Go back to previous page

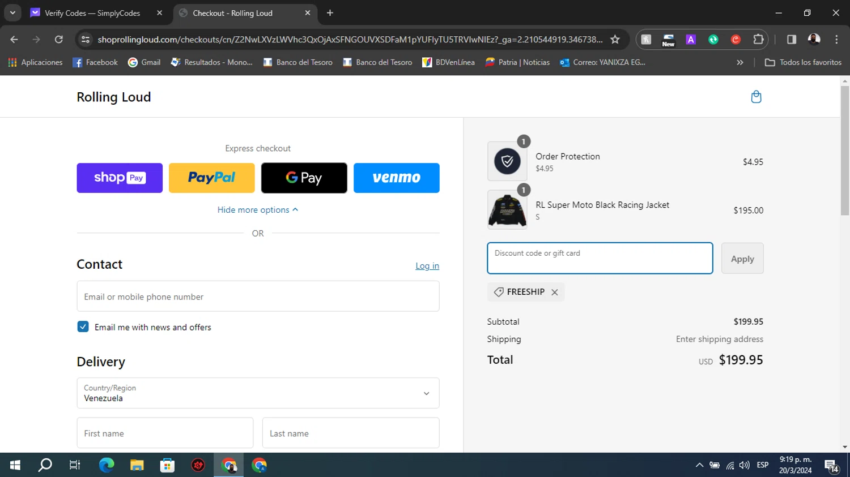click(14, 40)
